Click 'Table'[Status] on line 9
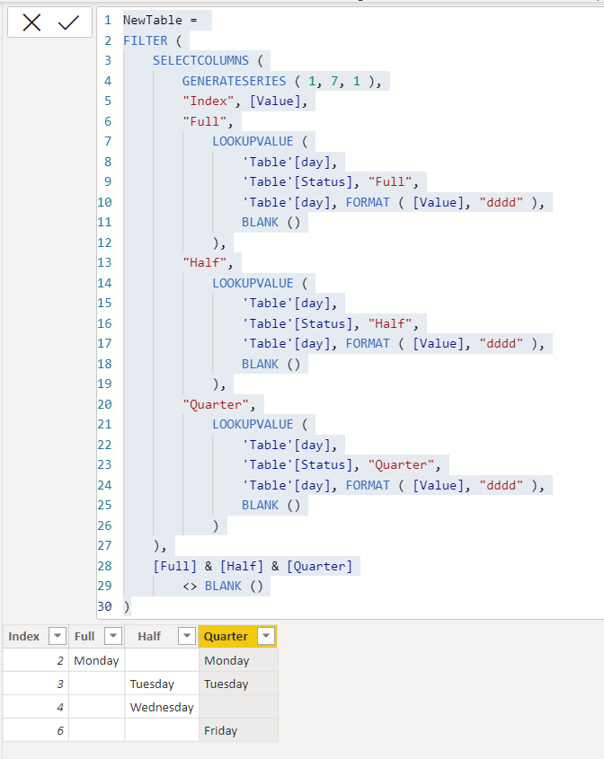This screenshot has width=604, height=759. pyautogui.click(x=298, y=182)
